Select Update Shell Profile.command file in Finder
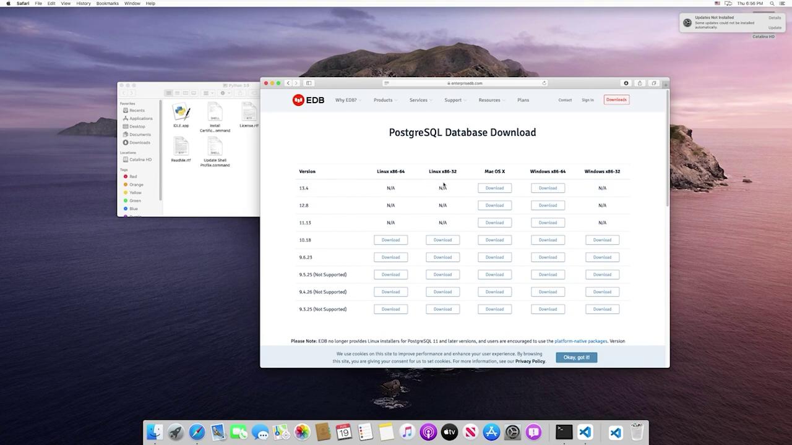Viewport: 792px width, 445px height. 215,153
